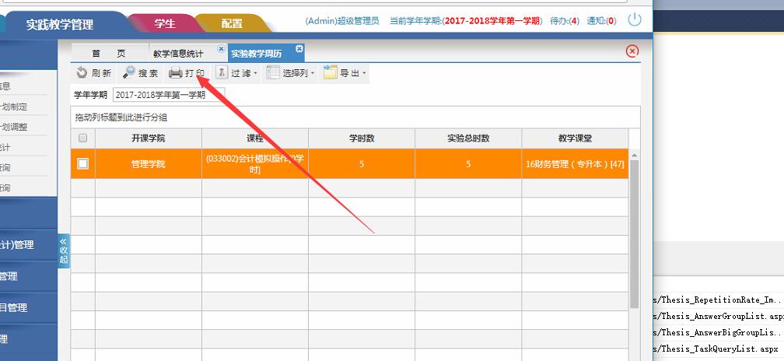Click the 过滤 filter icon
The width and height of the screenshot is (784, 361).
pyautogui.click(x=222, y=73)
